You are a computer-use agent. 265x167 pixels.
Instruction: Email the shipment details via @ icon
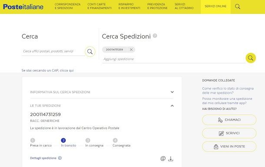pos(163,158)
